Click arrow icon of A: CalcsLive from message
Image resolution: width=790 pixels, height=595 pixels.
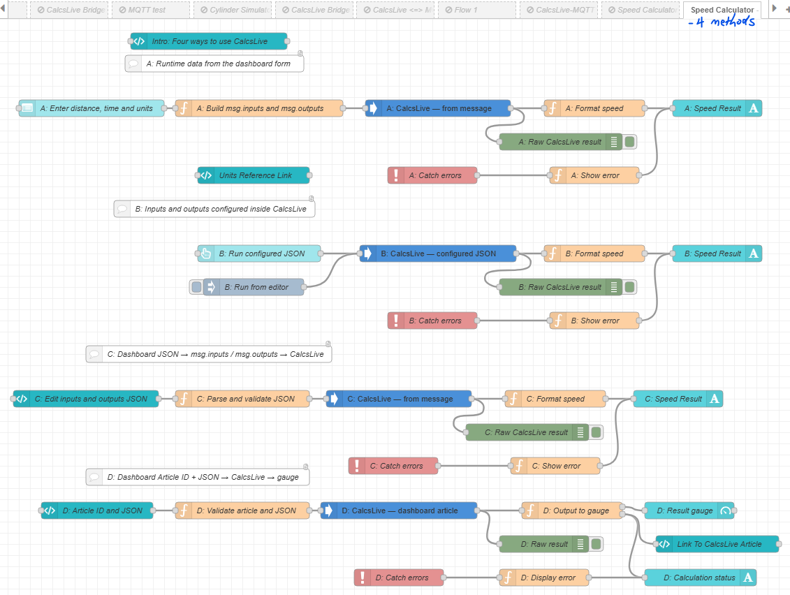tap(373, 108)
